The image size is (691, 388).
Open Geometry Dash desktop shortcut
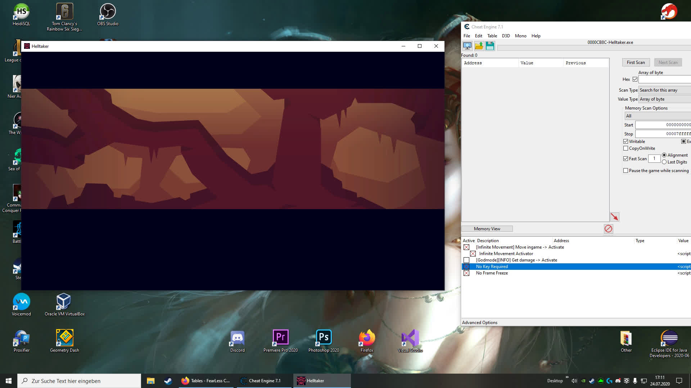click(x=64, y=341)
